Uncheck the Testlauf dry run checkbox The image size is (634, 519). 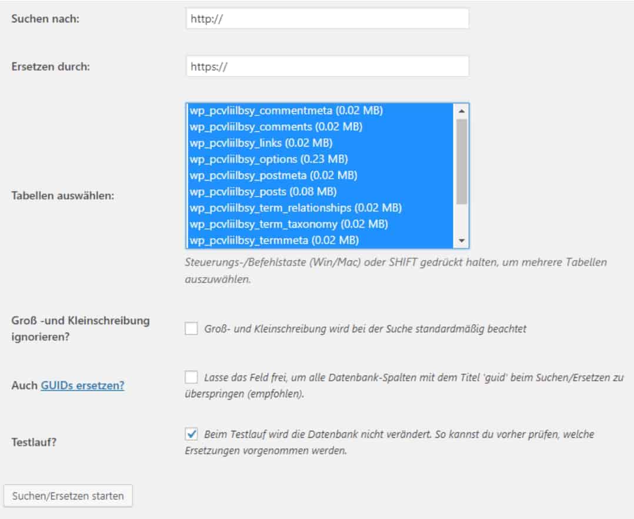[191, 434]
